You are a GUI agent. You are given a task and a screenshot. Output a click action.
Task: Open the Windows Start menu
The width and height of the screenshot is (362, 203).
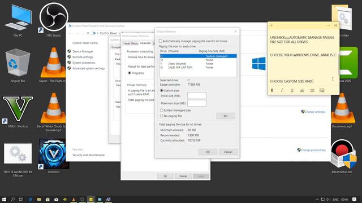click(x=4, y=199)
